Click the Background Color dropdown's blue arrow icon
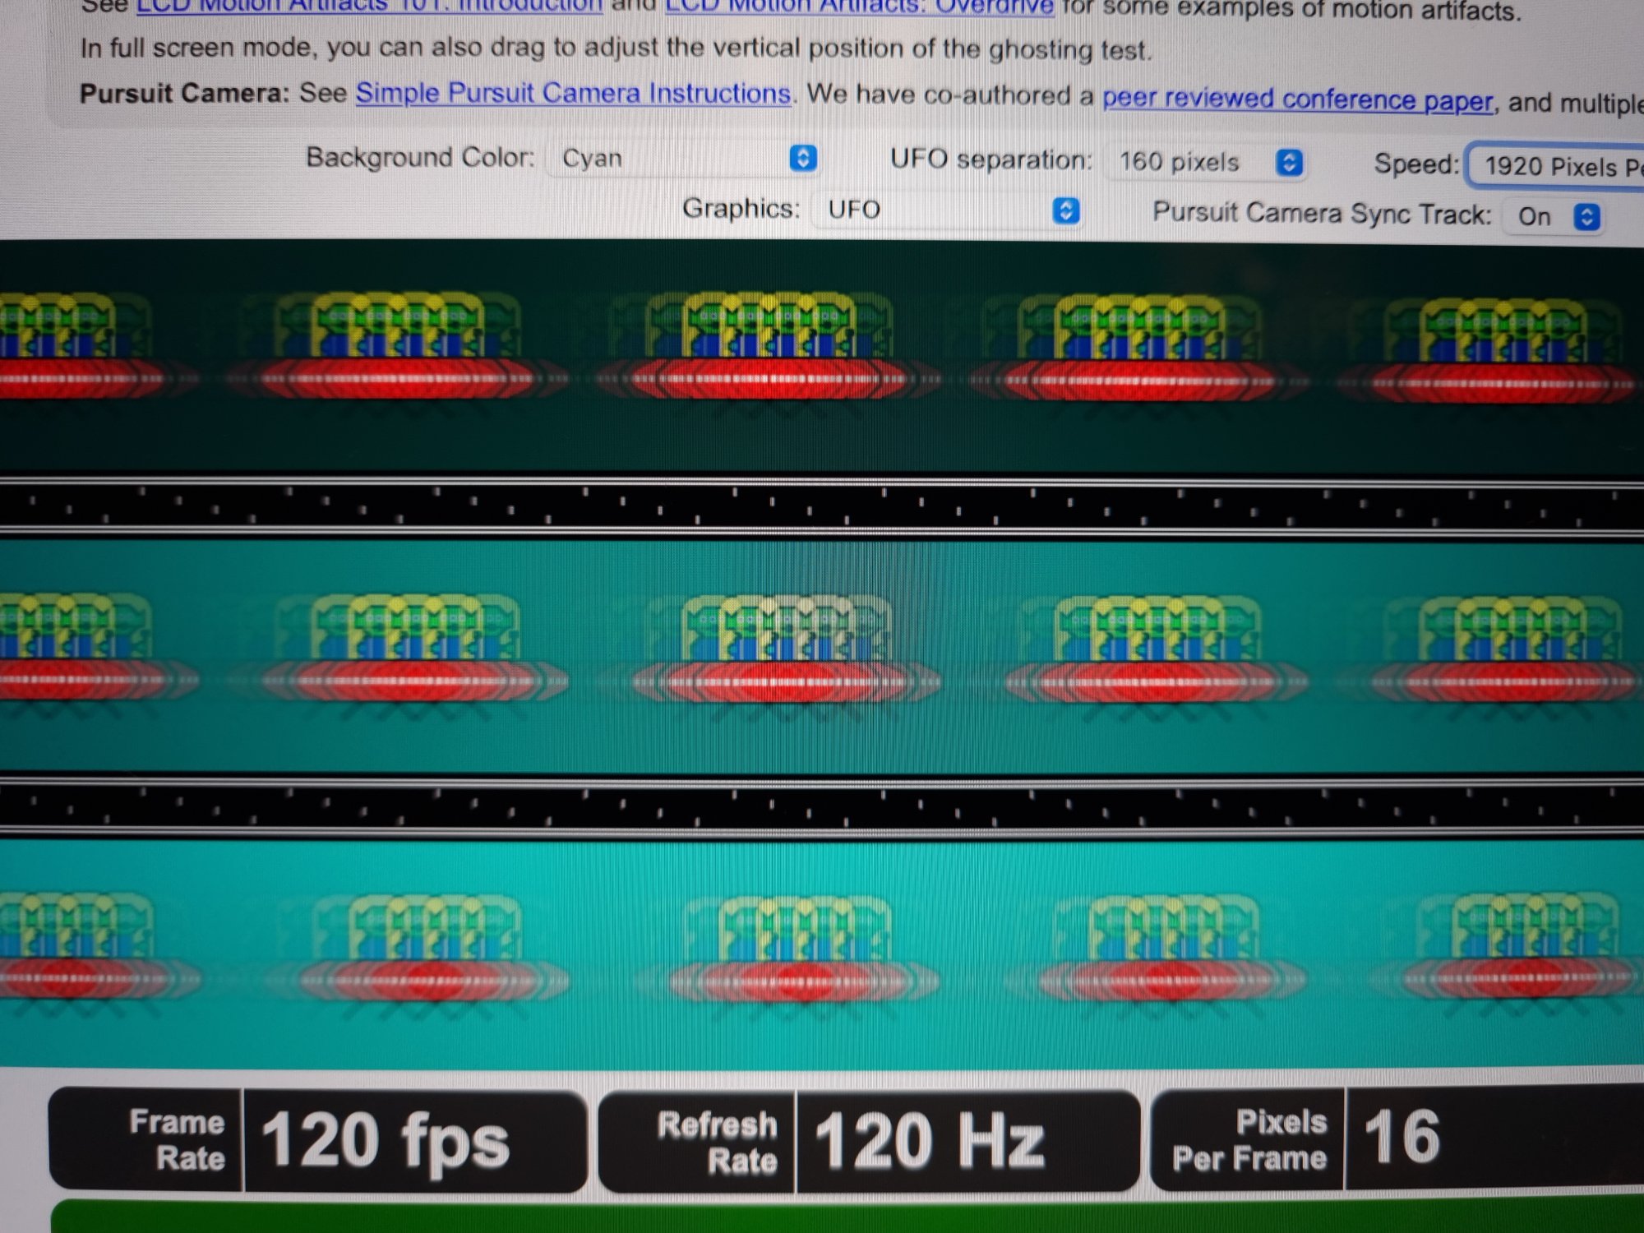Image resolution: width=1644 pixels, height=1233 pixels. (x=803, y=158)
